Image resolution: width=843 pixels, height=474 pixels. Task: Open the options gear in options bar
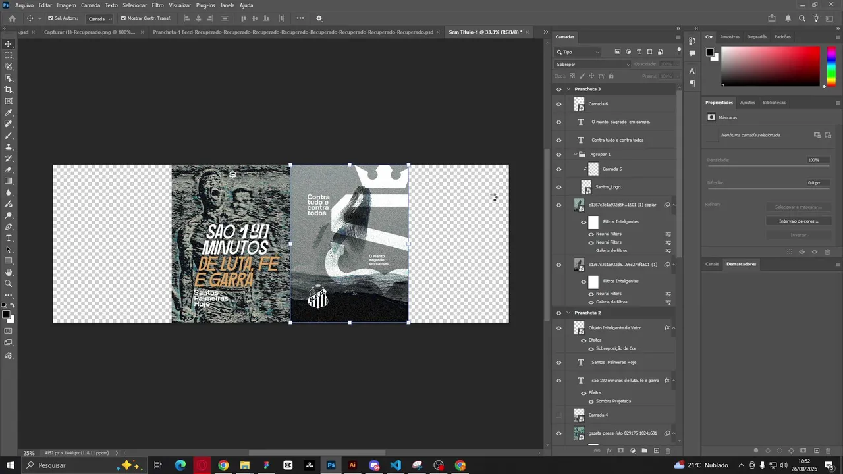click(x=319, y=18)
